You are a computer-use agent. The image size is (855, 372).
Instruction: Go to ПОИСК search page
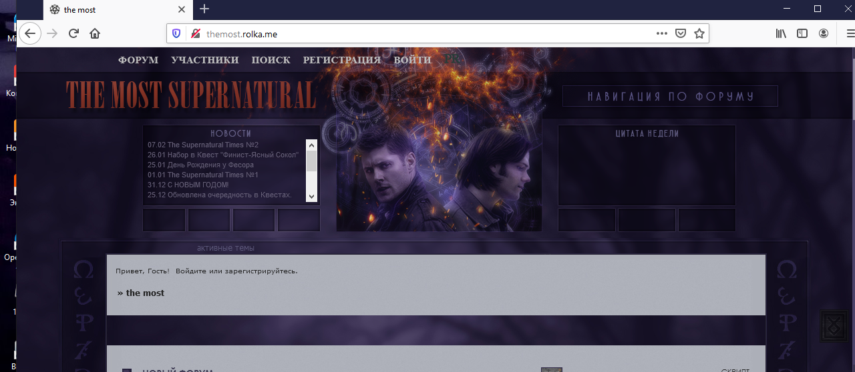pos(271,60)
